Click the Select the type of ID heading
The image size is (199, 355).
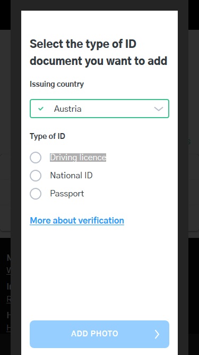99,52
